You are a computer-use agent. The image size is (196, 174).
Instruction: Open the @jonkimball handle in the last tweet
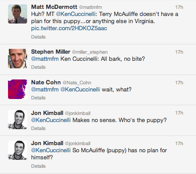78,143
